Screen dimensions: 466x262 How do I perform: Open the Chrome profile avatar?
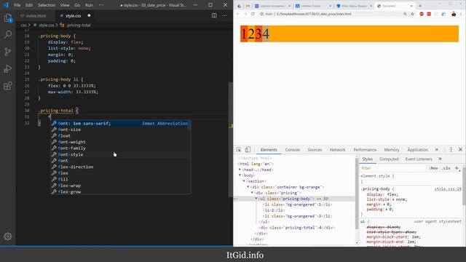(454, 14)
